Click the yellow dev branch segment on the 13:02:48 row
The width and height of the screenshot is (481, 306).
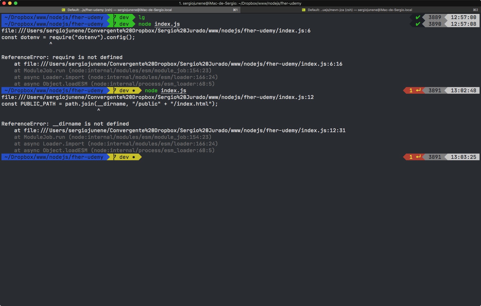pyautogui.click(x=125, y=91)
